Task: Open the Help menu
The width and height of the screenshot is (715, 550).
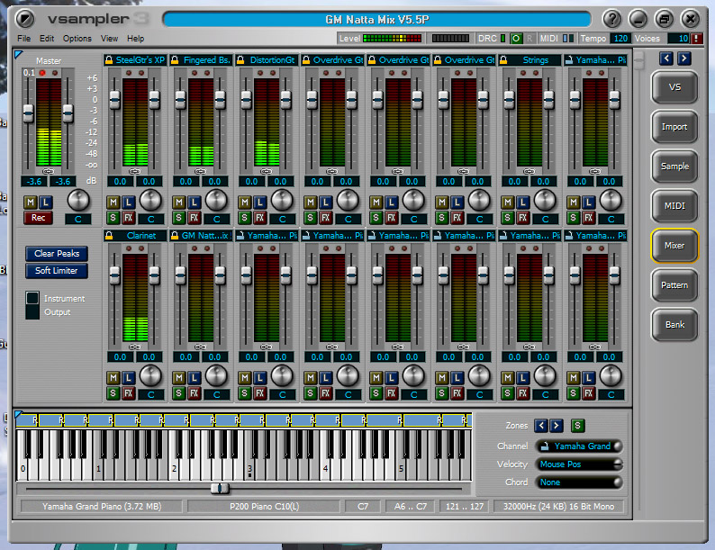Action: (135, 39)
